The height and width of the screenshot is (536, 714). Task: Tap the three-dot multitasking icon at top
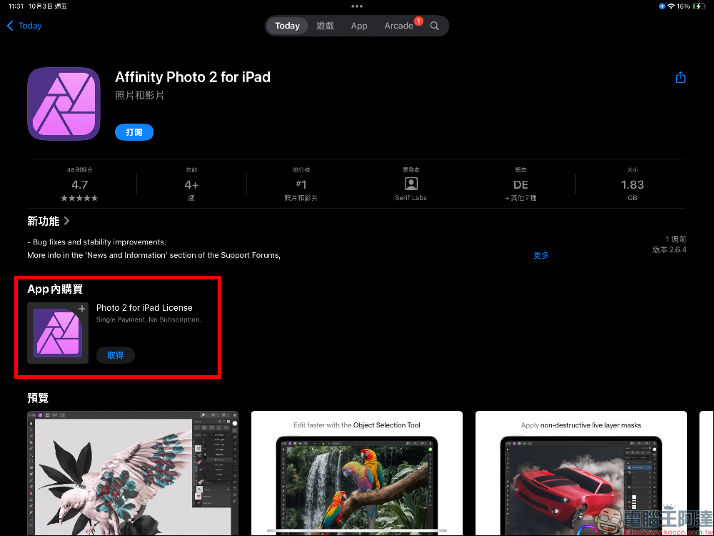click(x=357, y=6)
